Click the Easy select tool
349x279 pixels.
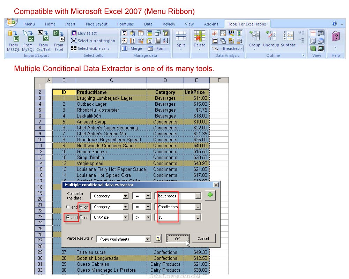(84, 33)
